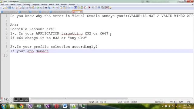Screen dimensions: 194x109
Task: Open the Windows Start button
Action: (x=4, y=106)
